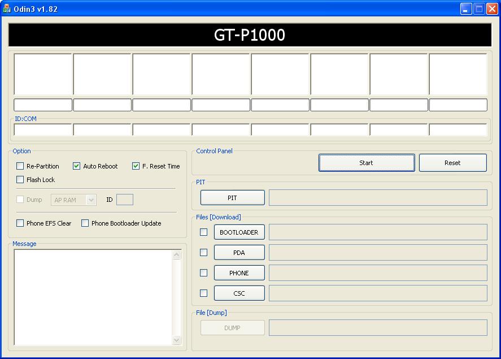The image size is (501, 359).
Task: Tick the checkbox beside BOOTLOADER
Action: tap(203, 232)
